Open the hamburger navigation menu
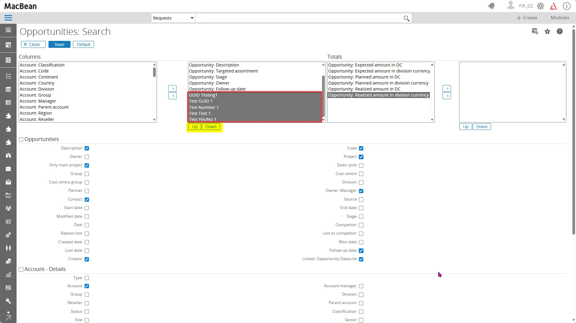576x323 pixels. click(8, 18)
